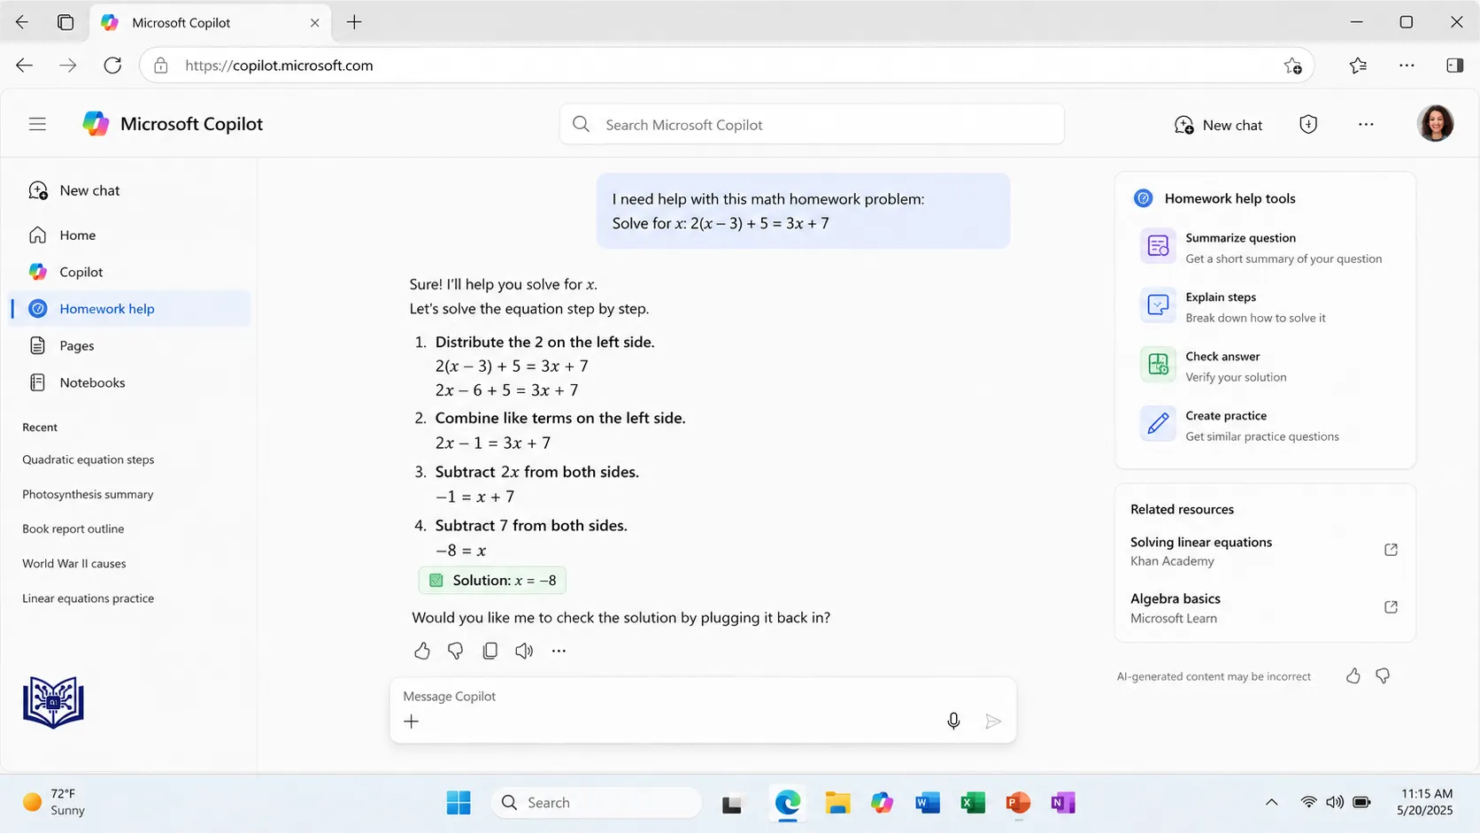Open recent chat World War II causes
The width and height of the screenshot is (1480, 833).
coord(74,563)
